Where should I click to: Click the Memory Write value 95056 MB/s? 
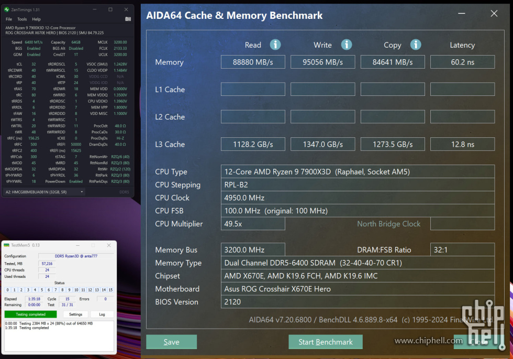[322, 62]
